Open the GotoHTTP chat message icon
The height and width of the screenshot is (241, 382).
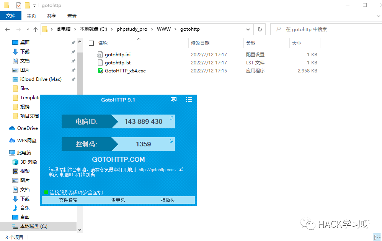[173, 100]
